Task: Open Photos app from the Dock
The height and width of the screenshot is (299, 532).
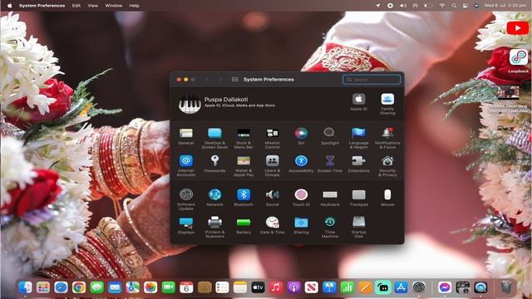Action: [x=150, y=287]
